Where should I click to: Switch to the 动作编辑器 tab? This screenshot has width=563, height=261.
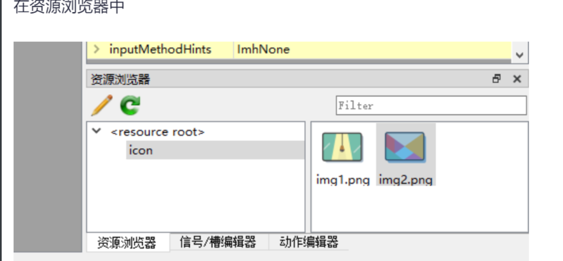point(309,242)
